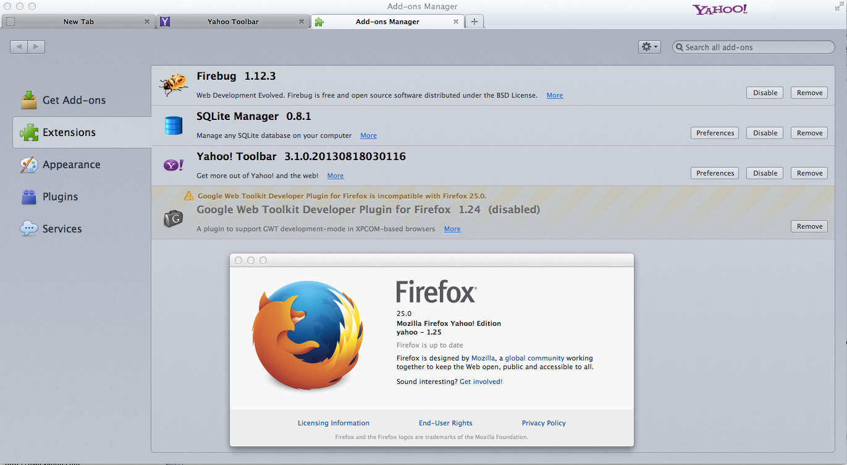Screen dimensions: 847x465
Task: Click Yahoo! Toolbar 3.1.0.20130818030116 title
Action: pyautogui.click(x=301, y=156)
